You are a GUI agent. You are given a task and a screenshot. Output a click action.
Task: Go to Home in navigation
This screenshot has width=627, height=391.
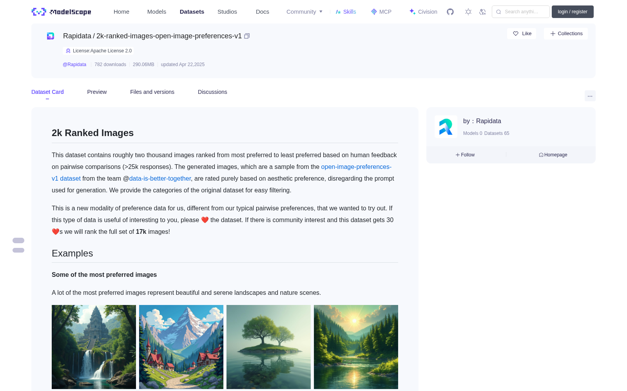[121, 12]
